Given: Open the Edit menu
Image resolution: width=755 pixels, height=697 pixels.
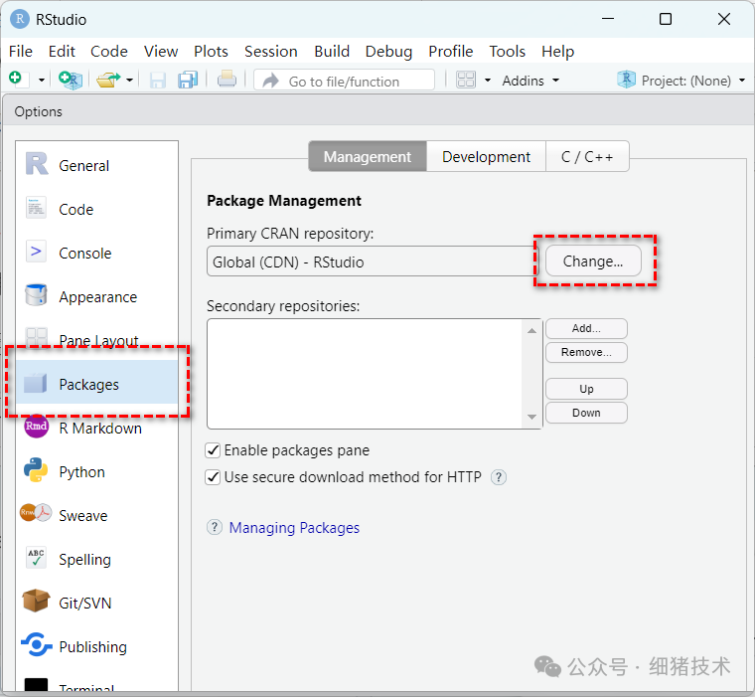Looking at the screenshot, I should click(62, 51).
